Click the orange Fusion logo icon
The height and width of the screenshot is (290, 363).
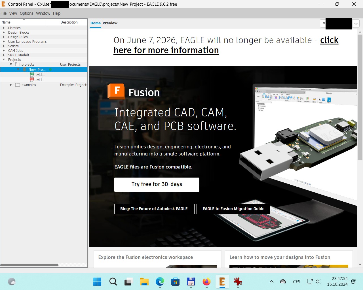pyautogui.click(x=116, y=91)
